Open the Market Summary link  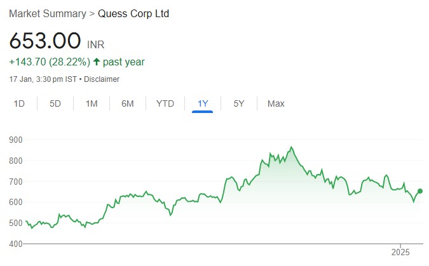[48, 13]
